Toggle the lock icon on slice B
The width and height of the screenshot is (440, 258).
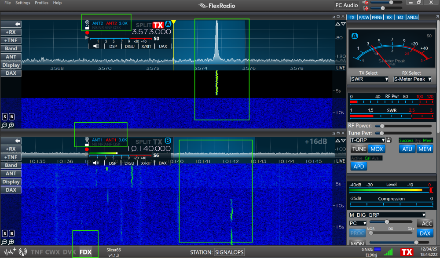87,144
